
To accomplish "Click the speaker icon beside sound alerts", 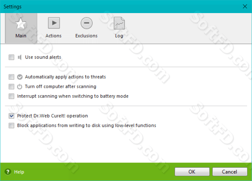I will click(x=20, y=57).
